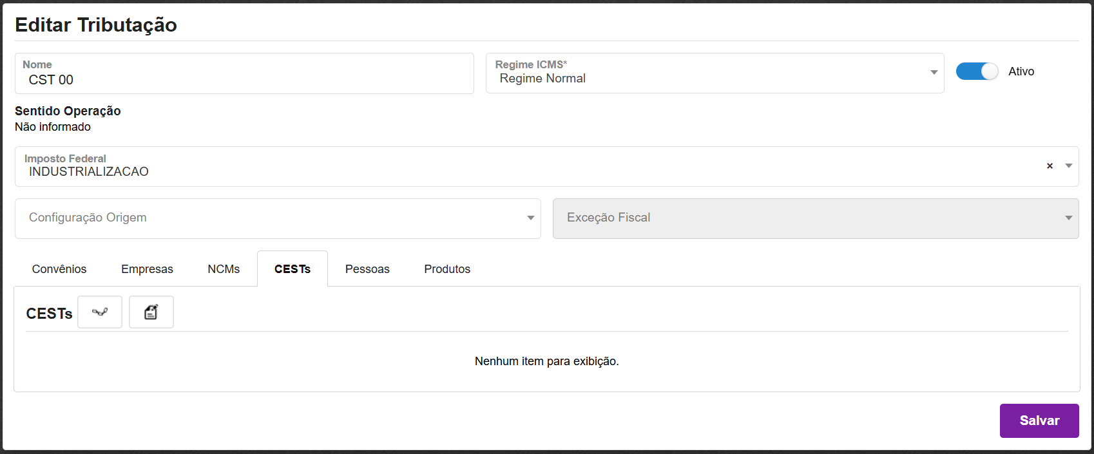Open the Regime ICMS dropdown
Screen dimensions: 1094x454
pyautogui.click(x=714, y=73)
